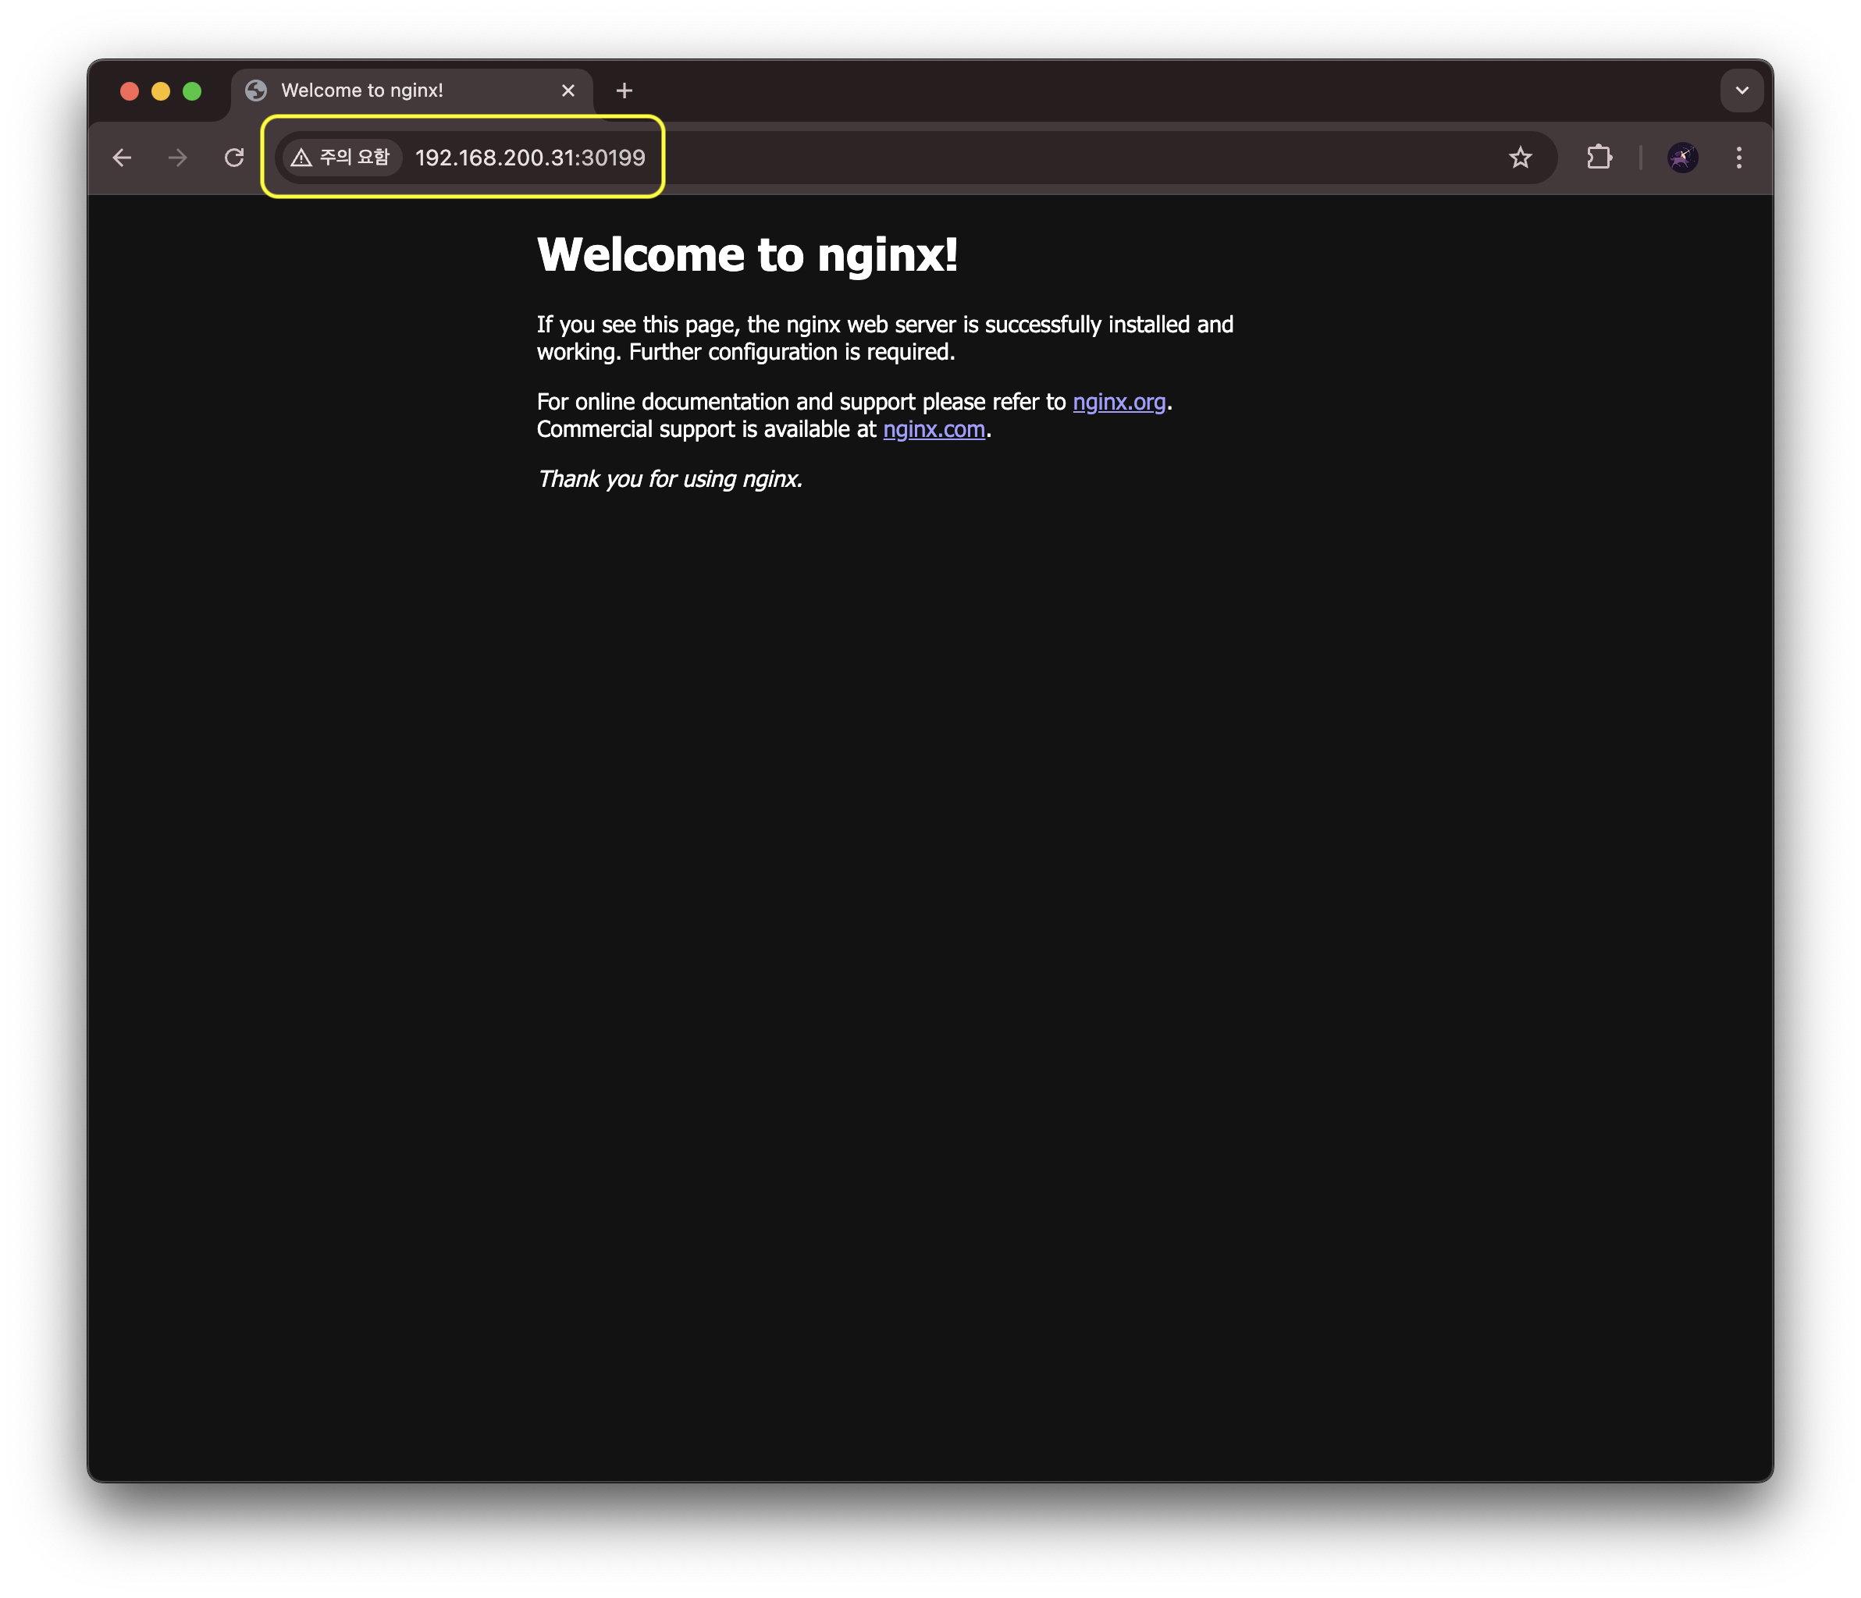Viewport: 1861px width, 1598px height.
Task: Open a new tab with plus button
Action: (624, 91)
